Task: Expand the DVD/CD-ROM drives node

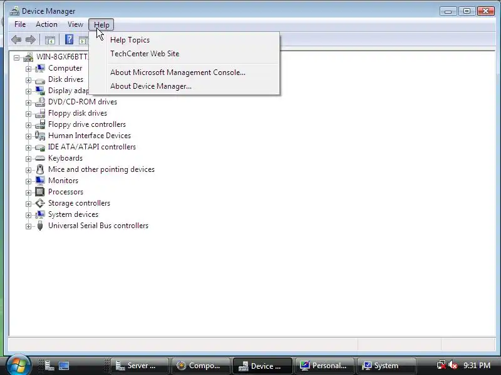Action: tap(28, 102)
